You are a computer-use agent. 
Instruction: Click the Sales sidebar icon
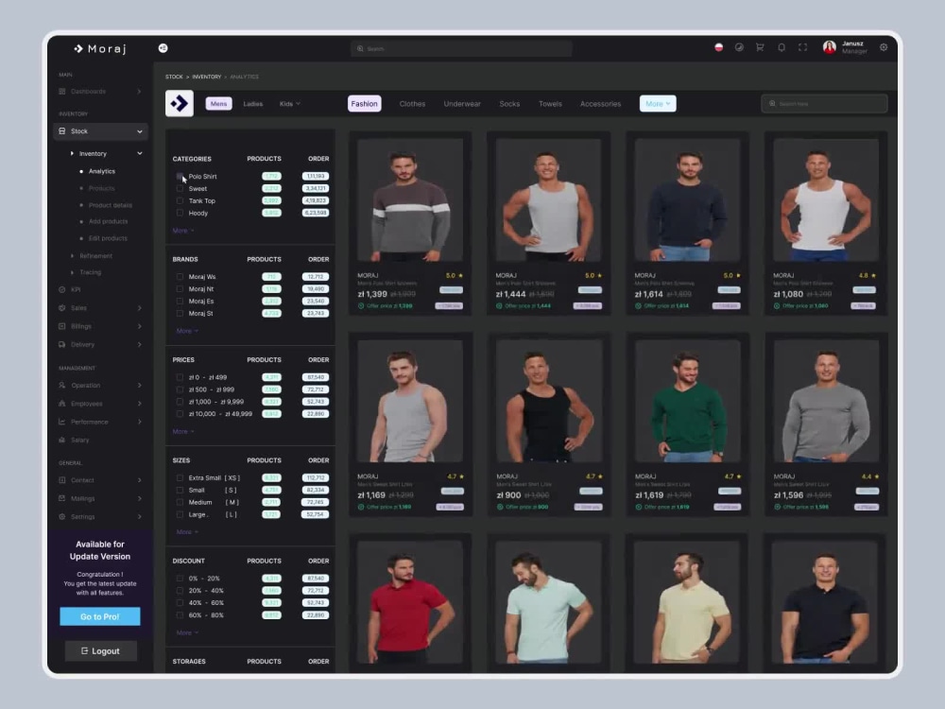coord(62,308)
